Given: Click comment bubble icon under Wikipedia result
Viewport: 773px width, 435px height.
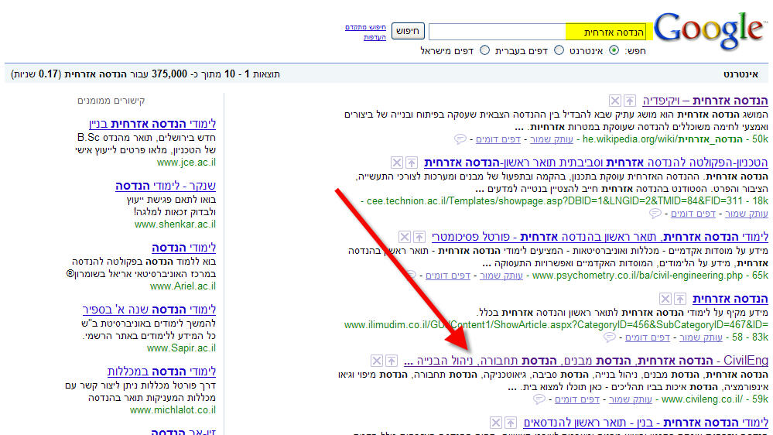Looking at the screenshot, I should tap(460, 139).
